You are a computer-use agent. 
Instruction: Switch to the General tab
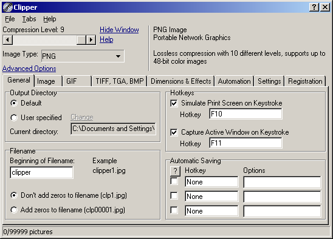(x=19, y=80)
